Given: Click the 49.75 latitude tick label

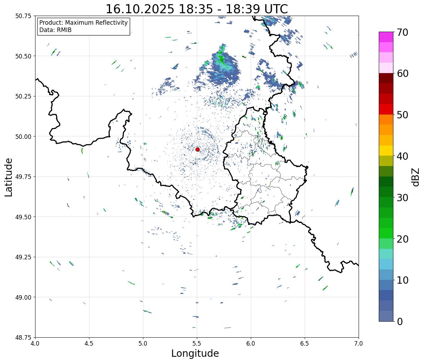Looking at the screenshot, I should (23, 177).
